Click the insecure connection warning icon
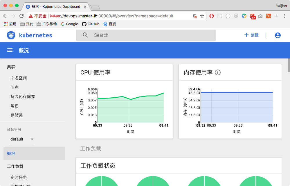The width and height of the screenshot is (290, 186). [x=31, y=16]
